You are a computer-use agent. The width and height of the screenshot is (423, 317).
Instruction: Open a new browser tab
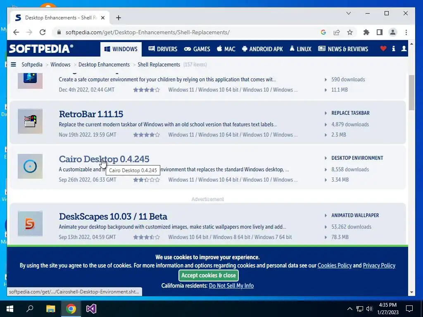pos(119,18)
